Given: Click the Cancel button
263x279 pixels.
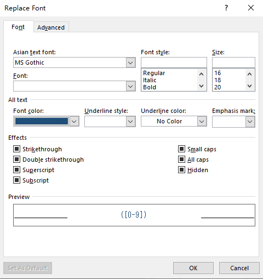Looking at the screenshot, I should (x=239, y=268).
